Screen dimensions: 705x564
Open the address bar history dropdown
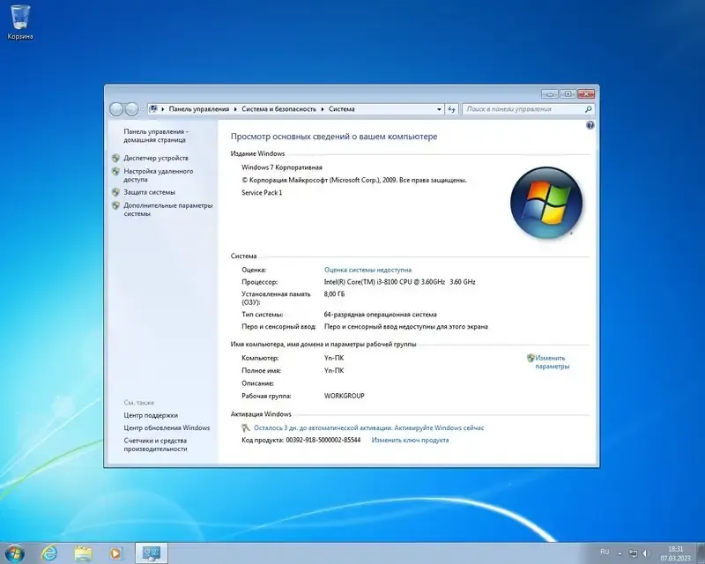tap(438, 109)
